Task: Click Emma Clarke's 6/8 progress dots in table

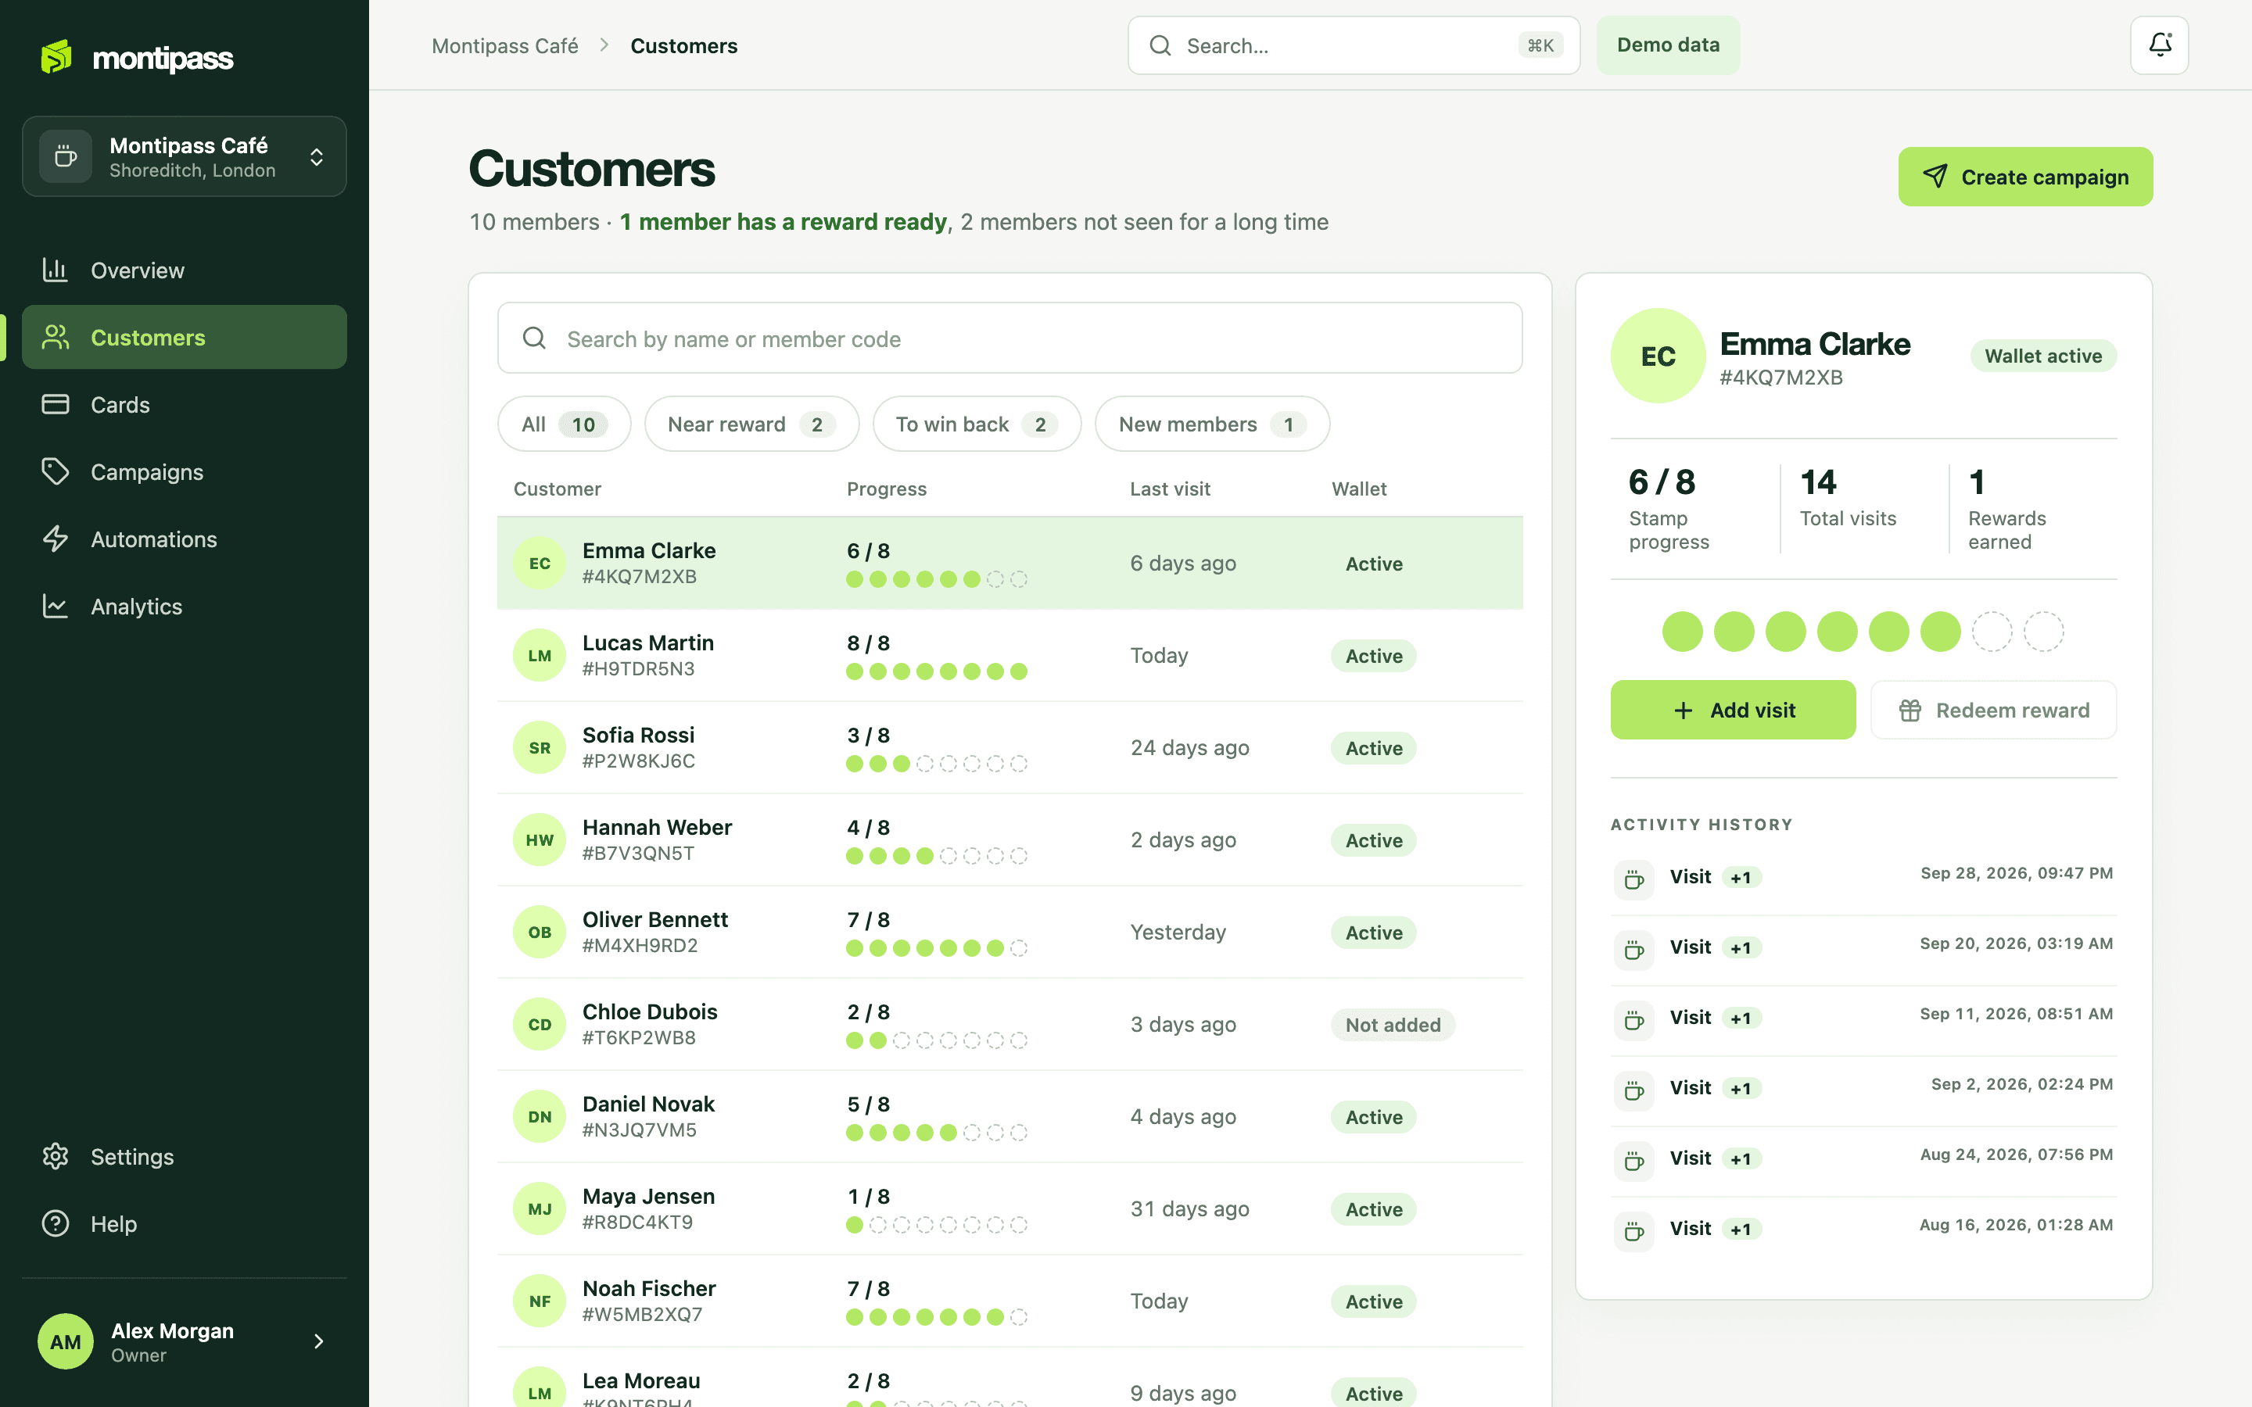Action: [936, 578]
